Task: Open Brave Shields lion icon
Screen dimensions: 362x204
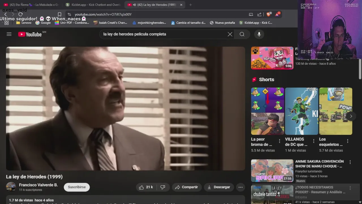Action: coord(269,14)
